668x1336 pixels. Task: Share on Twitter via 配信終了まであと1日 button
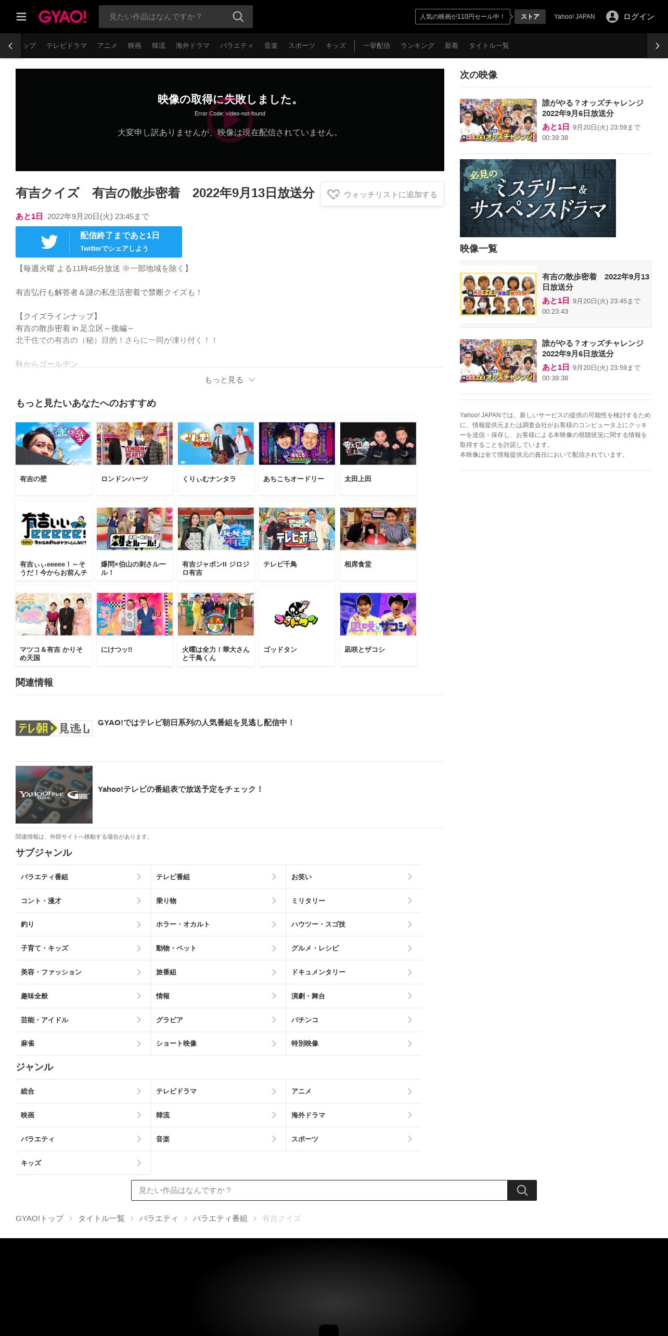[x=99, y=242]
